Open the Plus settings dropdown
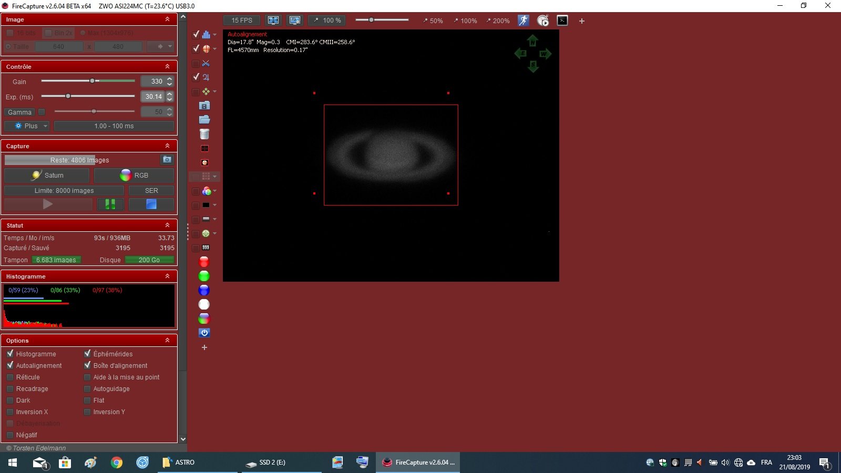Viewport: 841px width, 473px height. pyautogui.click(x=27, y=126)
